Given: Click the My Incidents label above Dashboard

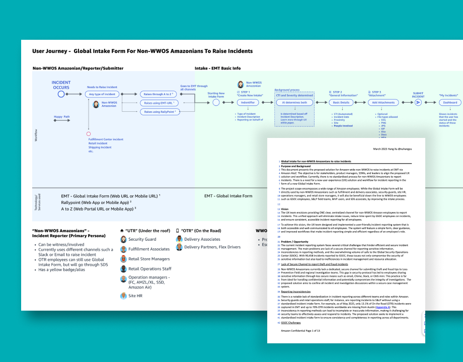Looking at the screenshot, I should pyautogui.click(x=448, y=96).
